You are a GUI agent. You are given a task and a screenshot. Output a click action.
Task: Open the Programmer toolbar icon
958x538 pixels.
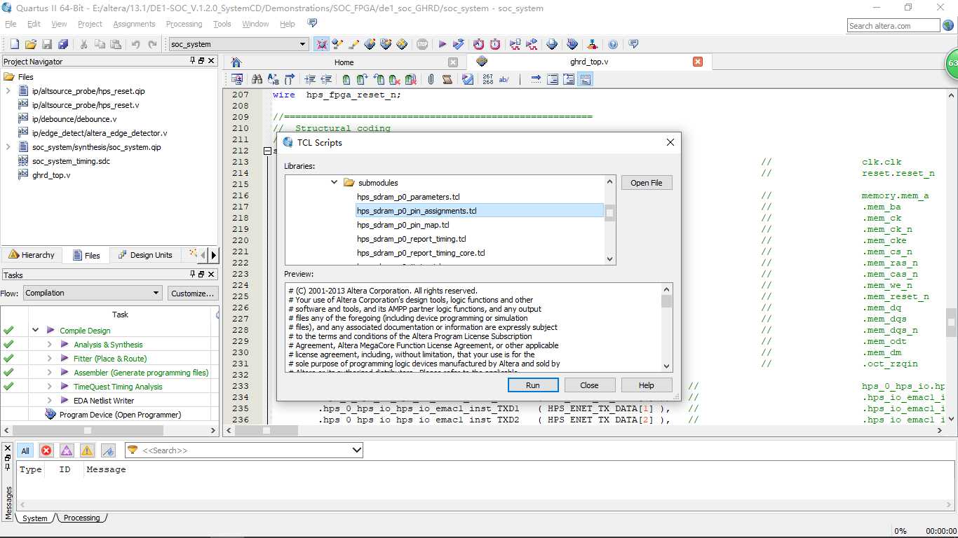point(572,44)
